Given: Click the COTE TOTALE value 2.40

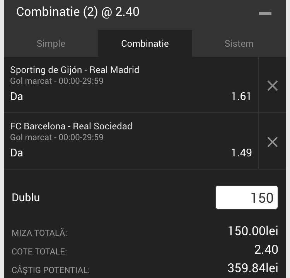Looking at the screenshot, I should pos(266,249).
